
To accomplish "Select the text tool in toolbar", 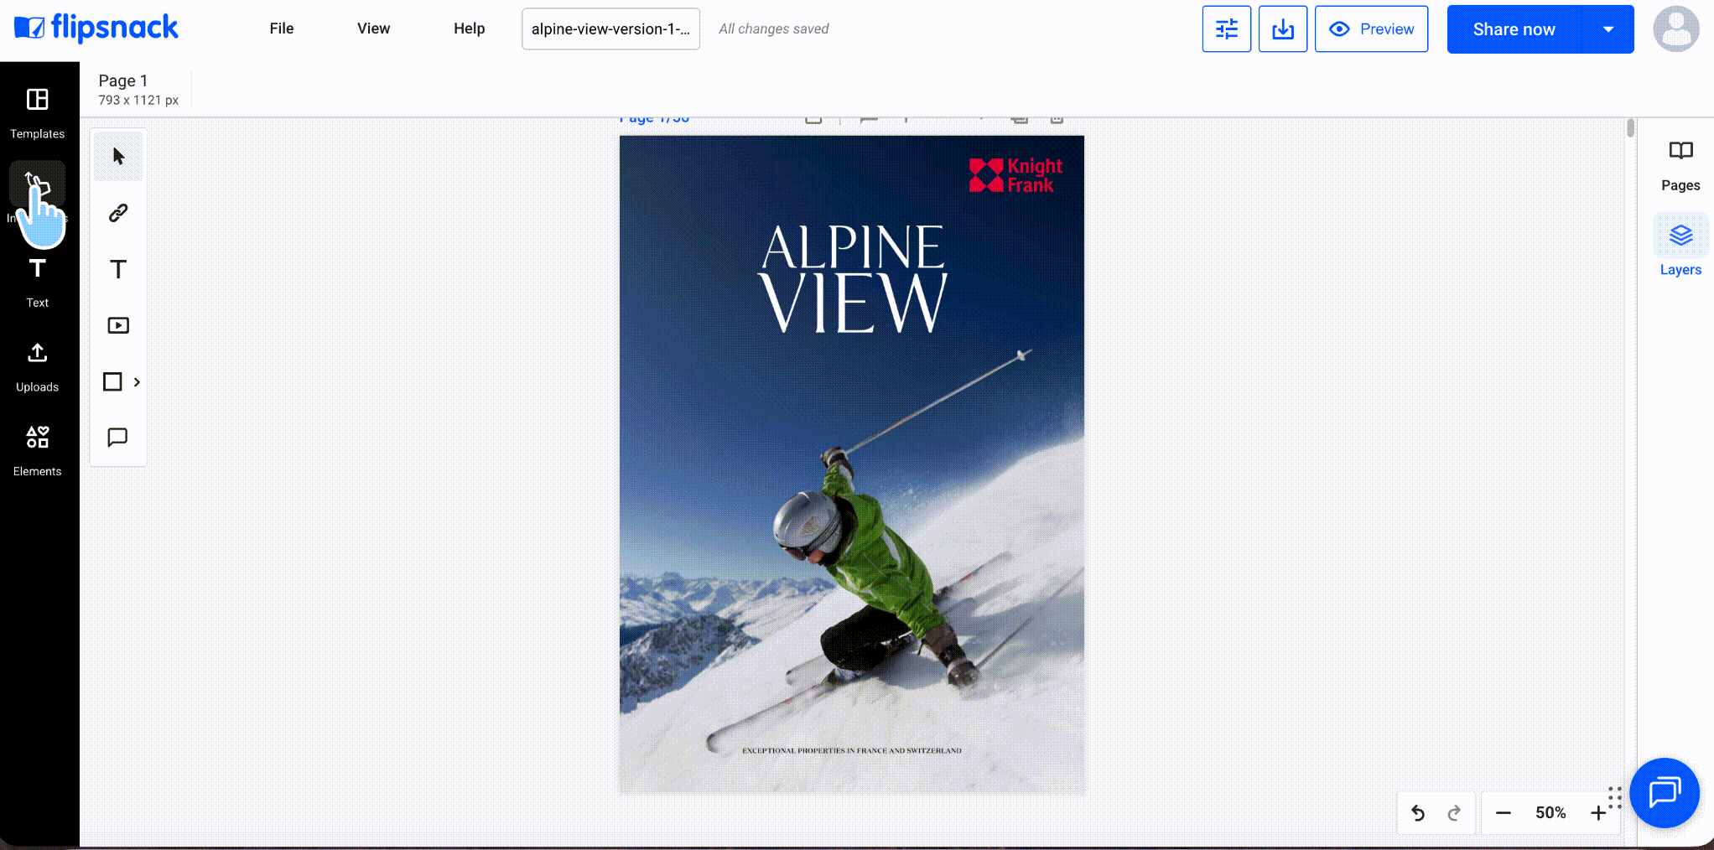I will click(x=118, y=269).
